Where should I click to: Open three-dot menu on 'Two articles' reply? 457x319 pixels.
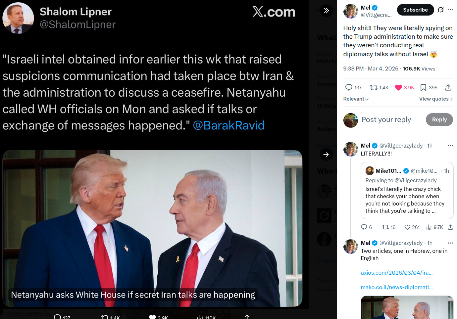tap(450, 243)
